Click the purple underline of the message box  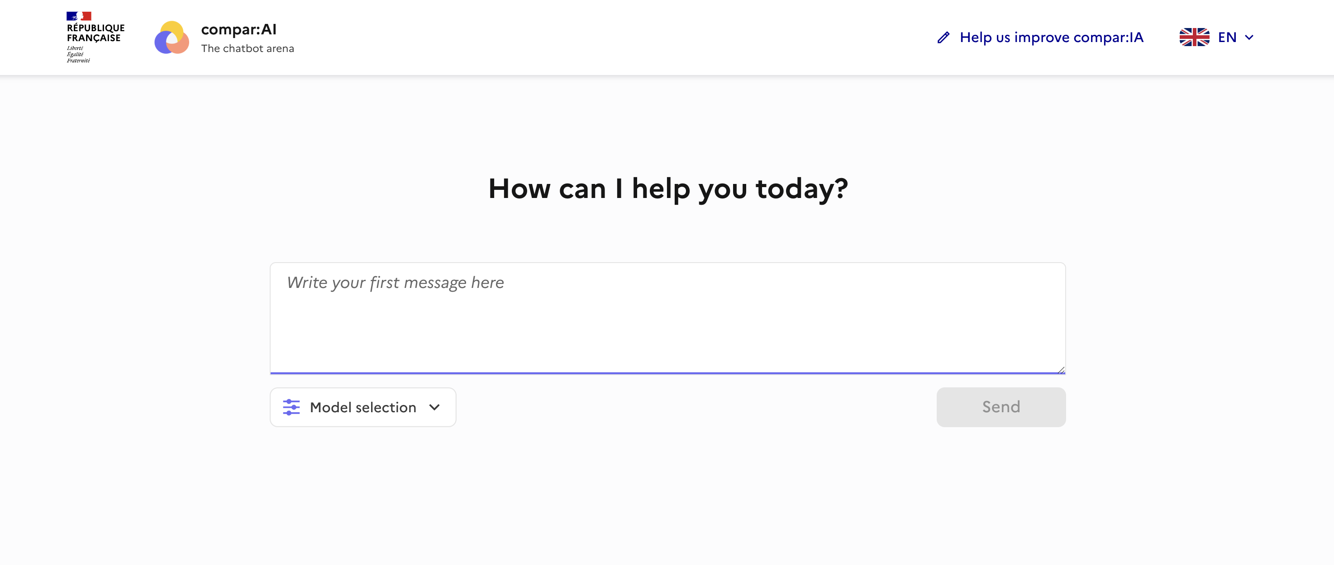coord(667,372)
